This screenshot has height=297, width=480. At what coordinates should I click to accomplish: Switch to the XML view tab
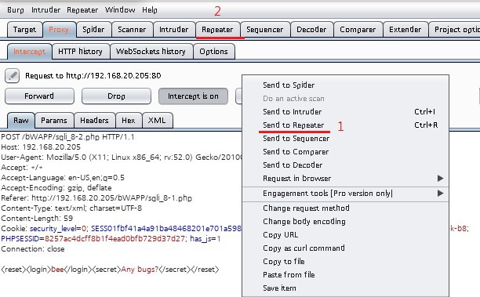[157, 120]
